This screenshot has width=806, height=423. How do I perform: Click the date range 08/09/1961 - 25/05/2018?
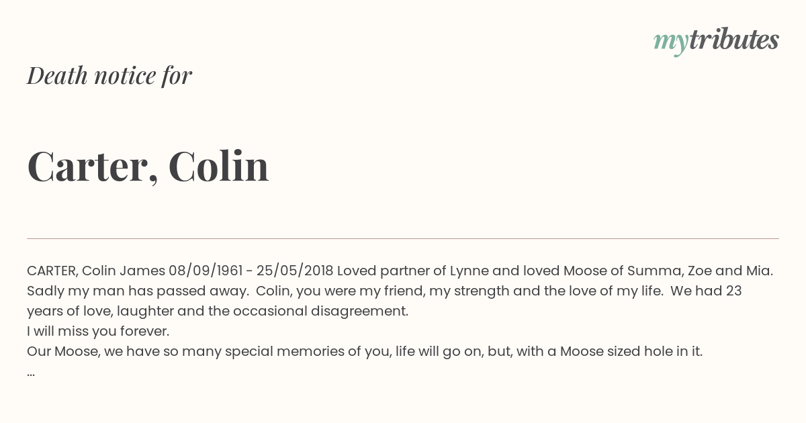pos(251,271)
